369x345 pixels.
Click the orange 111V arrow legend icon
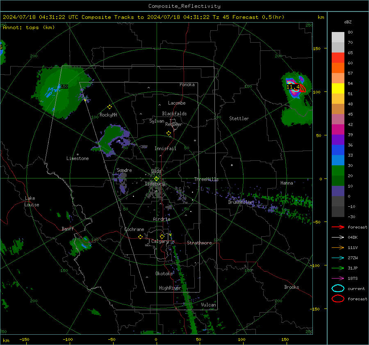click(338, 247)
